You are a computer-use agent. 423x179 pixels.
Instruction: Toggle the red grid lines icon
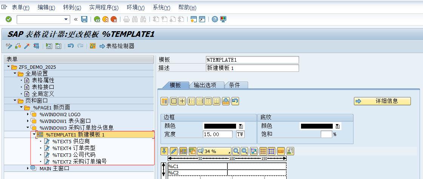263,151
